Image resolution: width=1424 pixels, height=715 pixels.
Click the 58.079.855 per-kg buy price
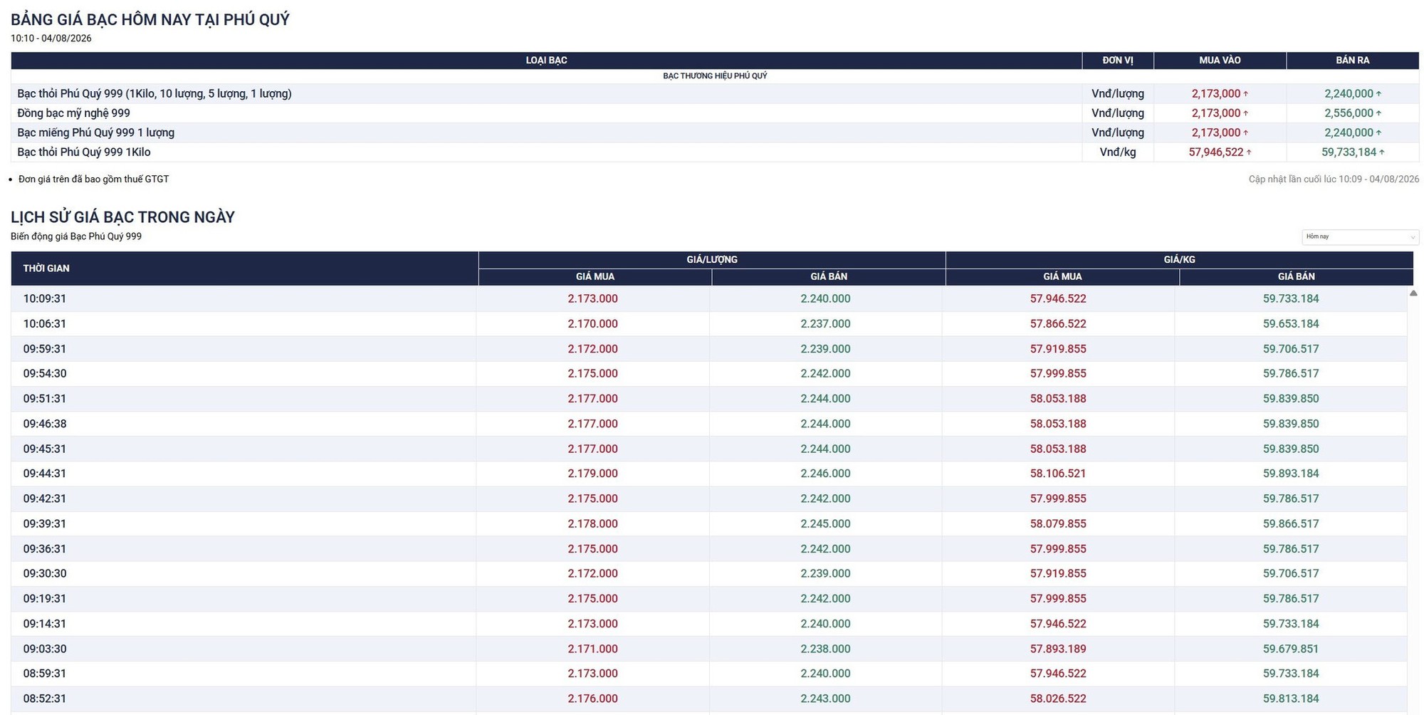[x=1059, y=524]
